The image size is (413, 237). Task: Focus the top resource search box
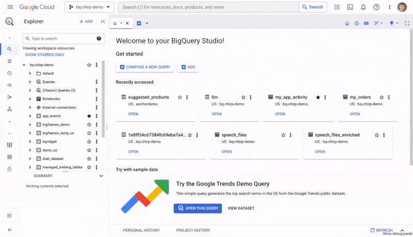point(209,7)
